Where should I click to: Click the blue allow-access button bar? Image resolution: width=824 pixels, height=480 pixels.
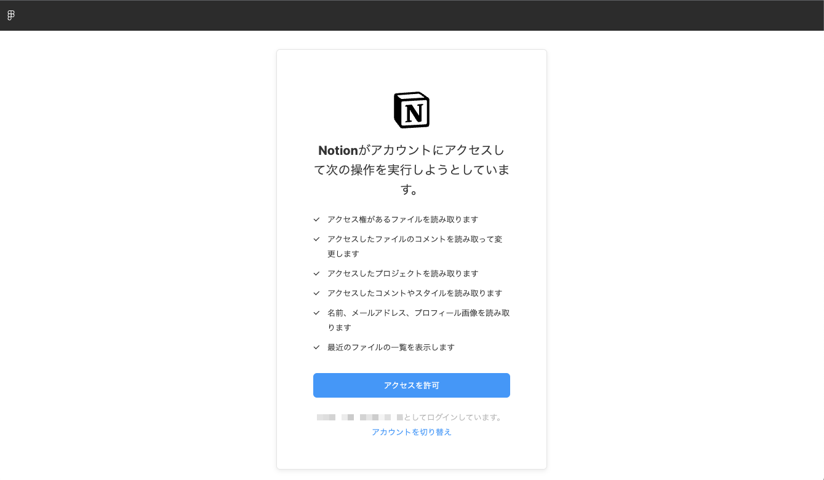coord(411,385)
